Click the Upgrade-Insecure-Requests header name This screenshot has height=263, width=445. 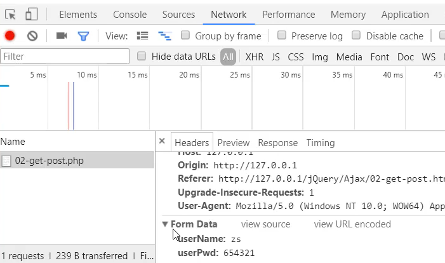pyautogui.click(x=241, y=192)
